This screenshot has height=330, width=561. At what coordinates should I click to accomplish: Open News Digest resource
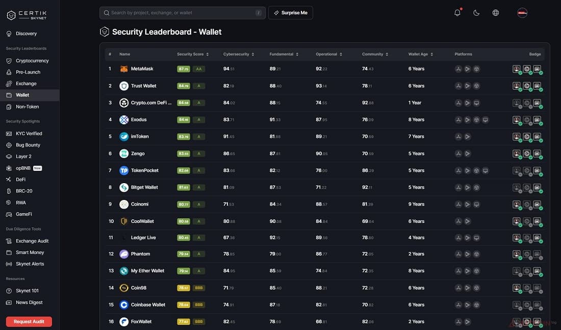30,302
